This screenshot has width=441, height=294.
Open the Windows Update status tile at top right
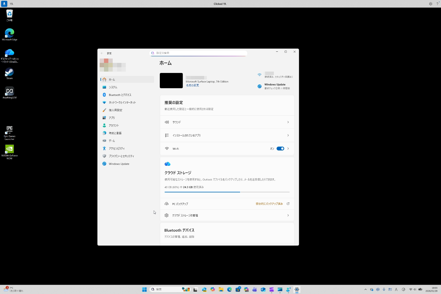click(x=274, y=86)
